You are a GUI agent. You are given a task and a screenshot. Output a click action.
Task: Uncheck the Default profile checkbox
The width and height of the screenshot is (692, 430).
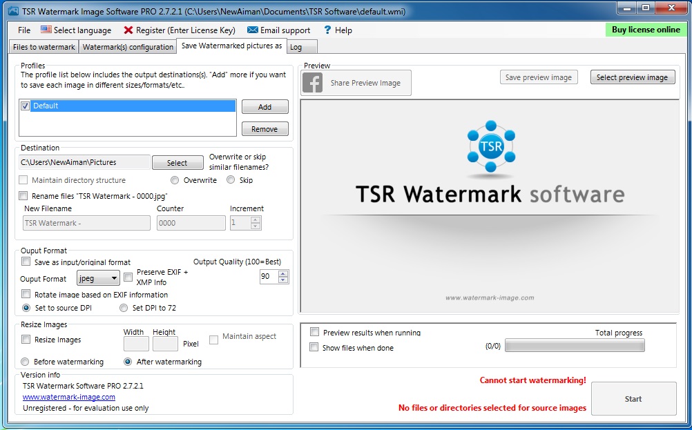tap(25, 106)
